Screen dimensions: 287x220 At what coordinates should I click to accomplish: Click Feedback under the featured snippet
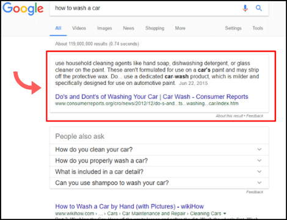point(255,116)
